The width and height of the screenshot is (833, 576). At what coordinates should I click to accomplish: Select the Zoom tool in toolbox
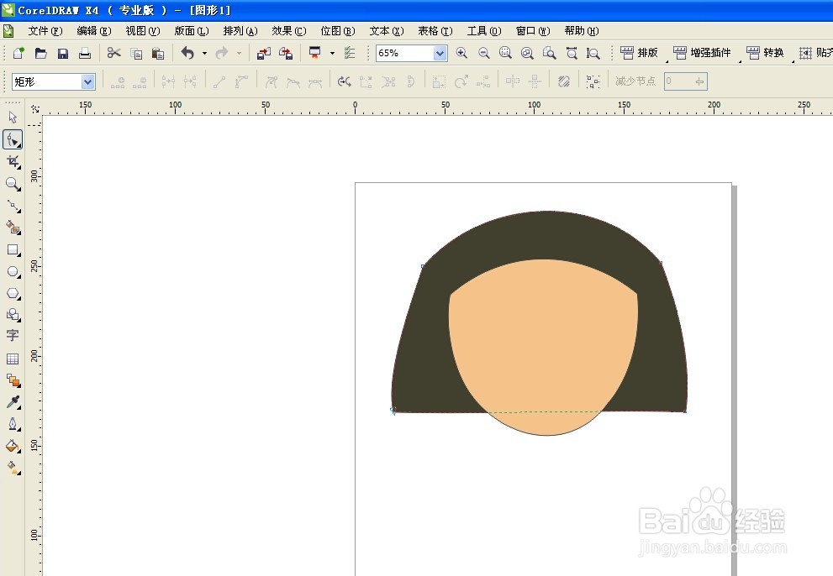13,184
